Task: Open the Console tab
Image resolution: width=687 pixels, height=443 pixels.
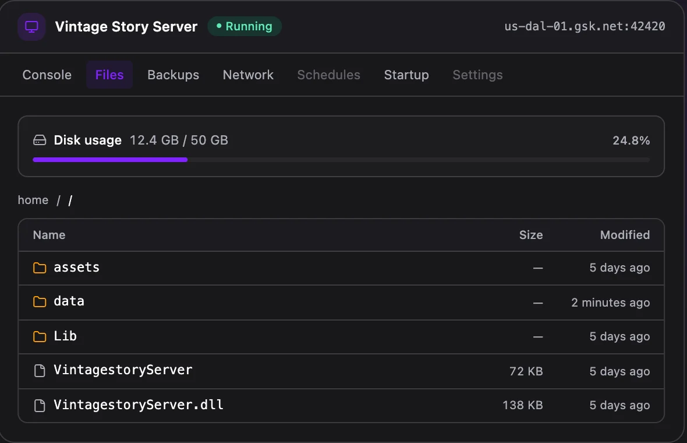Action: (x=47, y=75)
